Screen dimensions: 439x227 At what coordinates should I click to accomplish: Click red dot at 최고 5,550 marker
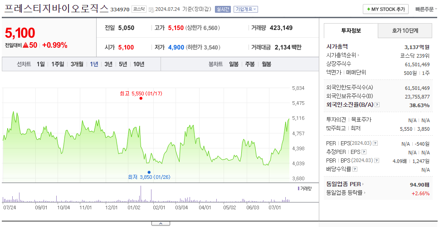(x=141, y=99)
